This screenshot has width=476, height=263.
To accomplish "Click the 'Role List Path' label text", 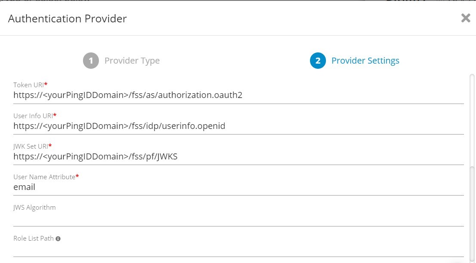I will (x=34, y=238).
